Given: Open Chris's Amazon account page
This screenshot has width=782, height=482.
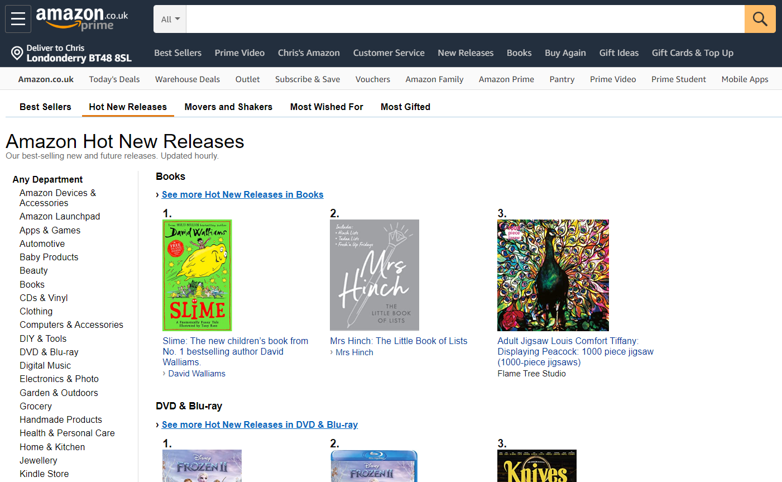Looking at the screenshot, I should point(309,53).
